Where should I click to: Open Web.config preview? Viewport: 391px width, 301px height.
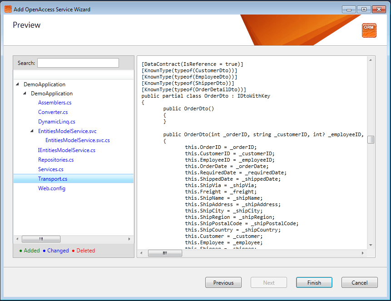[x=52, y=188]
